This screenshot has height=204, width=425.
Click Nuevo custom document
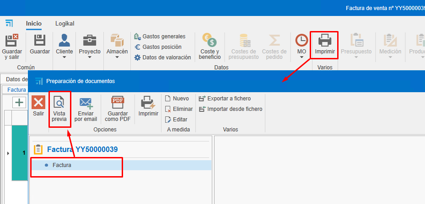pyautogui.click(x=177, y=99)
